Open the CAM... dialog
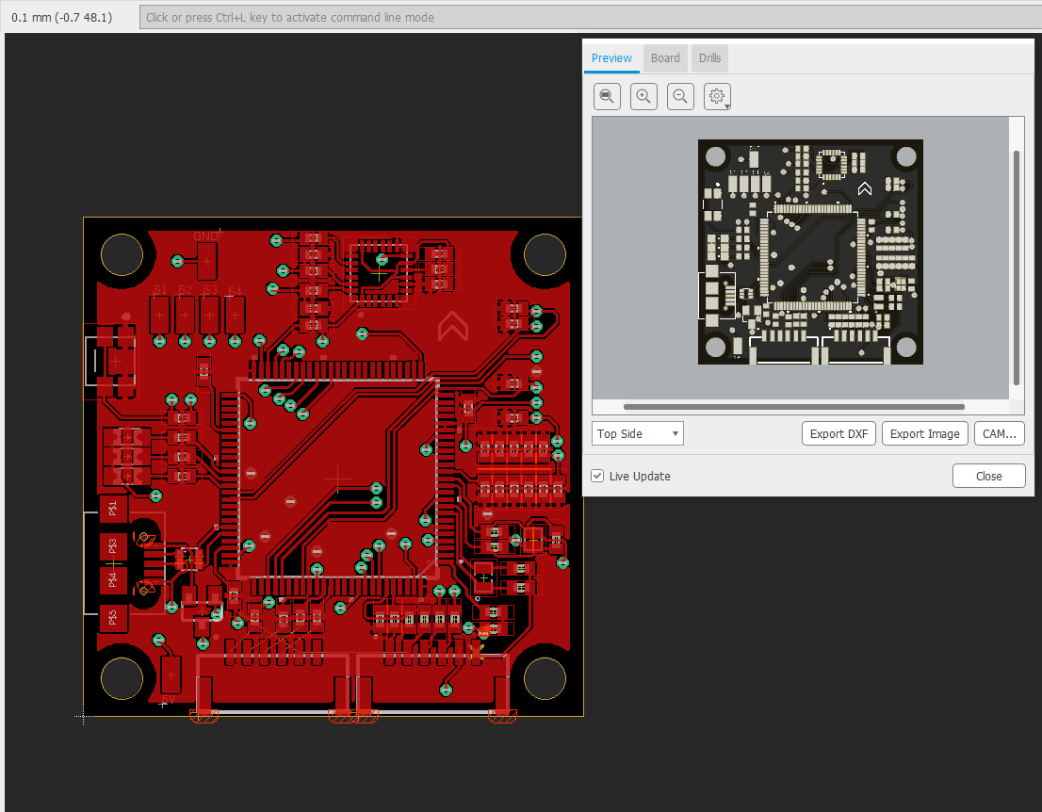 tap(999, 433)
